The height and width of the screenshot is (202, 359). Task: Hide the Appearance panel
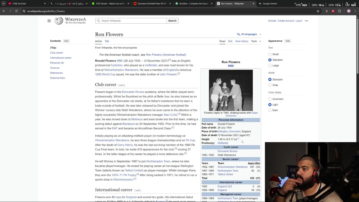pyautogui.click(x=288, y=41)
